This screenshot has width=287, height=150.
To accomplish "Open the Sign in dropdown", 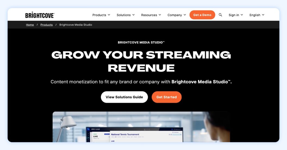I will coord(236,15).
